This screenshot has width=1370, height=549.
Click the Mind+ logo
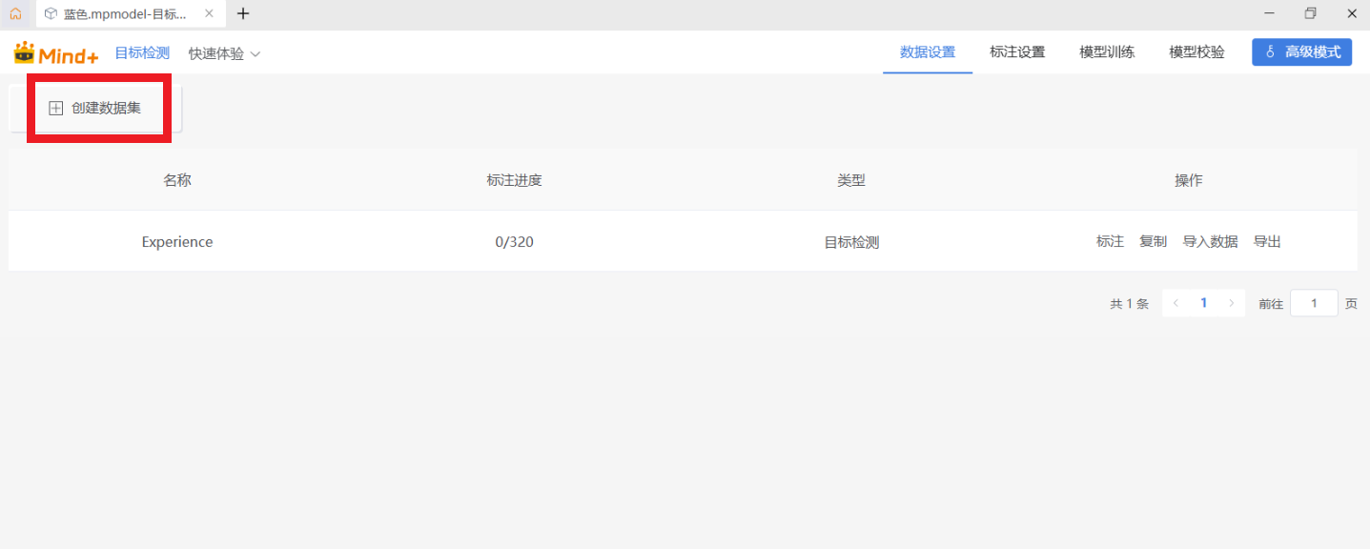coord(56,53)
